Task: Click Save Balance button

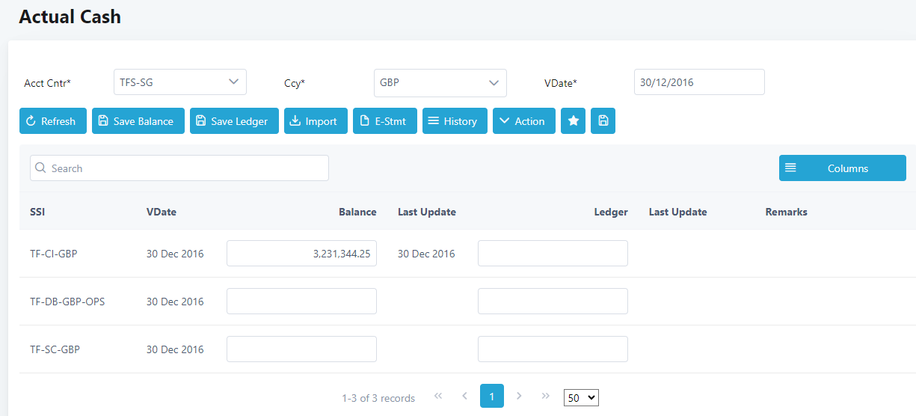Action: 138,121
